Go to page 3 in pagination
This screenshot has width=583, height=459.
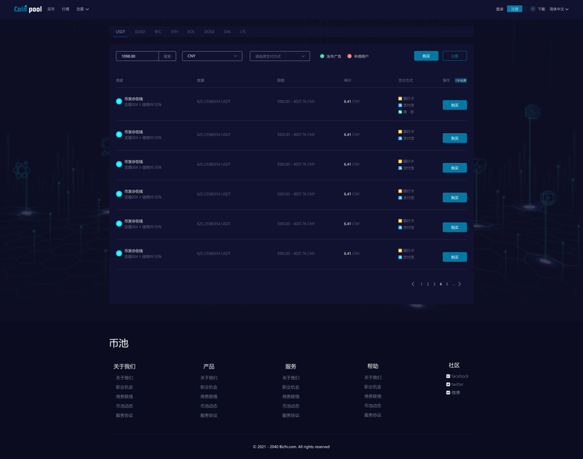point(434,284)
